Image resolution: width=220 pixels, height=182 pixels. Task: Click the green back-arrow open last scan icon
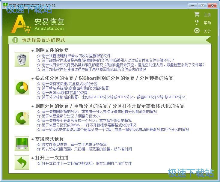click(22, 163)
